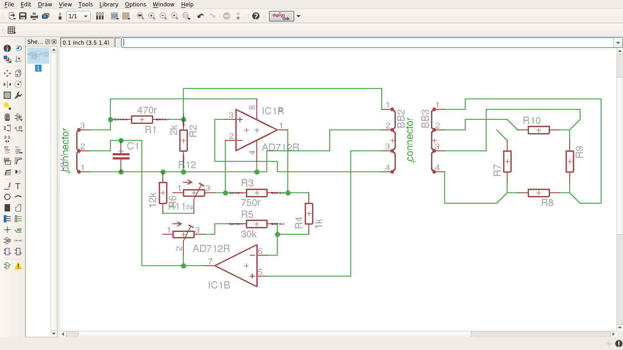
Task: Select the Attribute tool
Action: pyautogui.click(x=7, y=241)
